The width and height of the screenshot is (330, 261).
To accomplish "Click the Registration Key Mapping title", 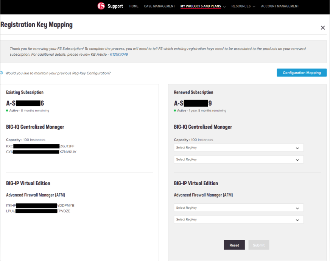I will click(x=36, y=25).
